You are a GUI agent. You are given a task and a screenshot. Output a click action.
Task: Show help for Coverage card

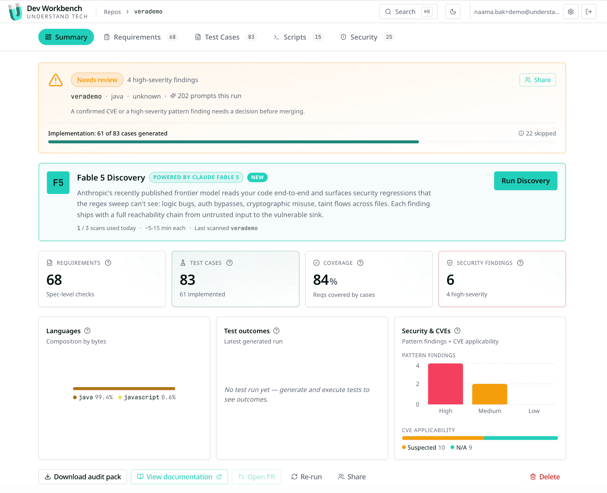coord(360,263)
